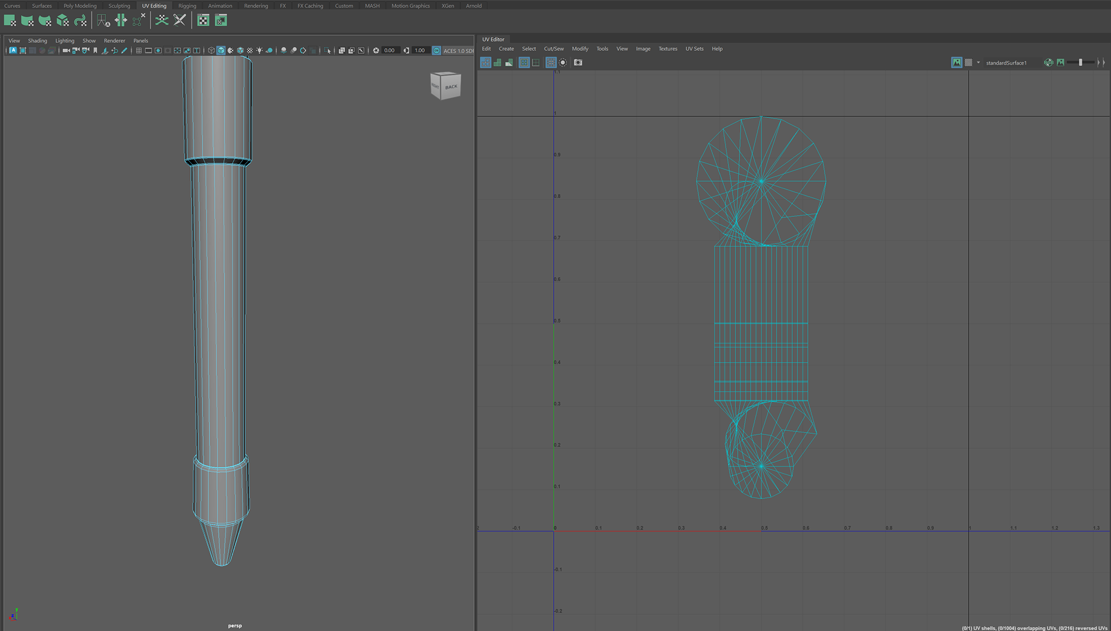
Task: Toggle Film Gate display in viewport
Action: [148, 50]
